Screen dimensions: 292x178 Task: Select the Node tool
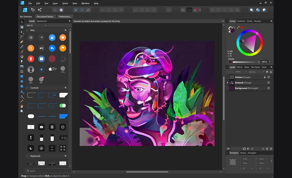[x=22, y=32]
